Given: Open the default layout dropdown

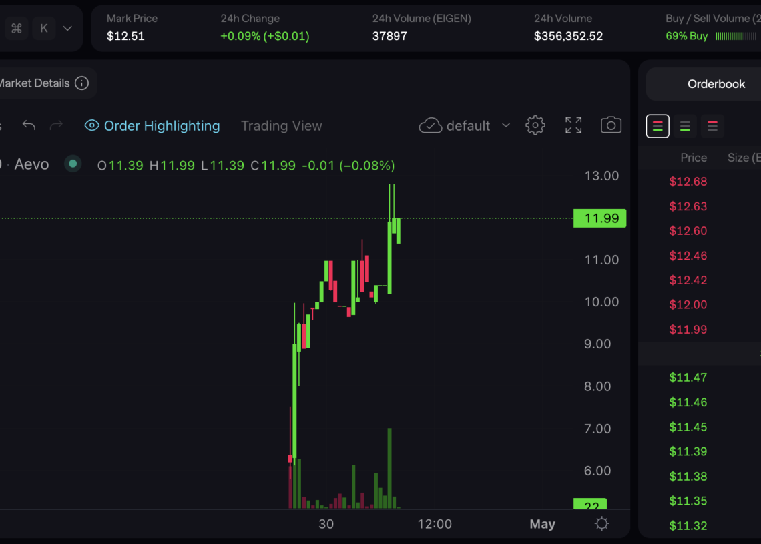Looking at the screenshot, I should click(505, 125).
